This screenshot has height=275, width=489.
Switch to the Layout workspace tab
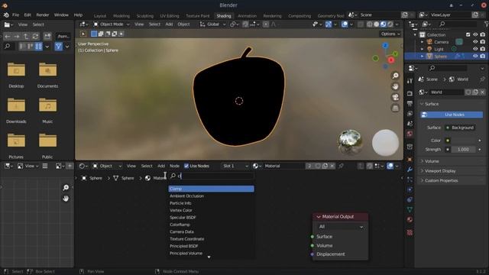point(100,15)
